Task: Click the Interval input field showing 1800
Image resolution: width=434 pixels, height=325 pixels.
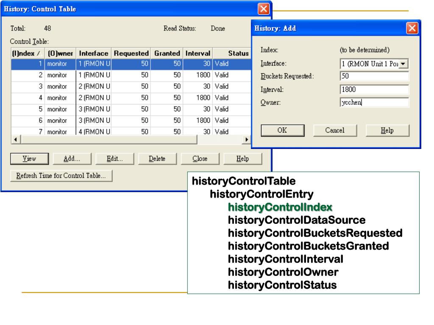Action: 374,89
